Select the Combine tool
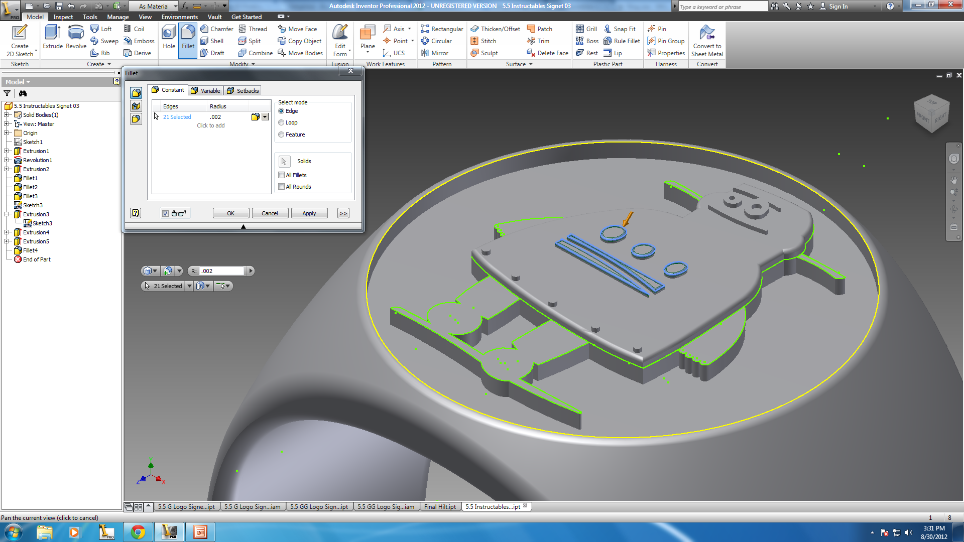The image size is (964, 542). tap(255, 53)
